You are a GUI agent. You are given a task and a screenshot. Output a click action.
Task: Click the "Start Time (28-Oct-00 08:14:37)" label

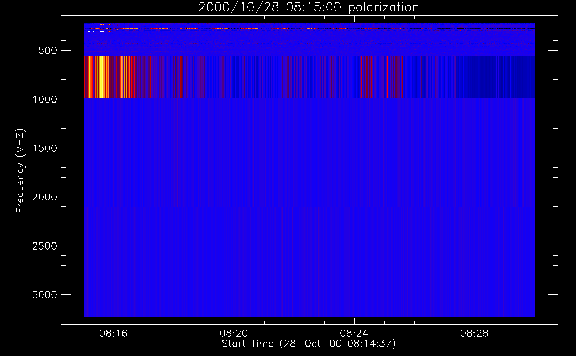pyautogui.click(x=309, y=344)
